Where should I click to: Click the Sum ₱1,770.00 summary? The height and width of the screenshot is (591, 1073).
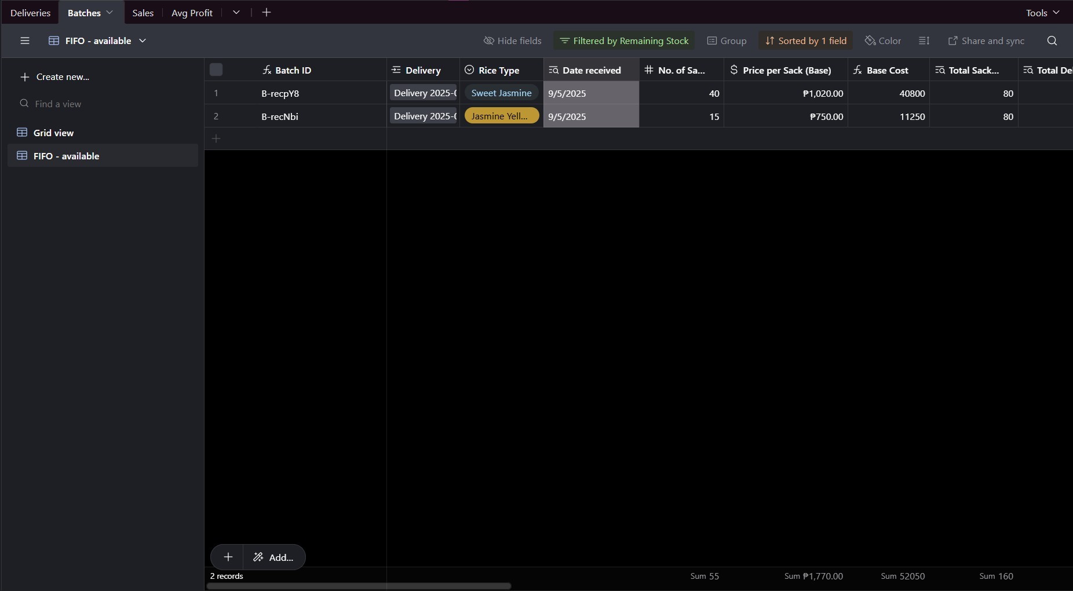tap(813, 576)
